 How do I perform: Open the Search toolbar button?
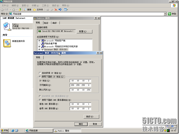click(28, 10)
